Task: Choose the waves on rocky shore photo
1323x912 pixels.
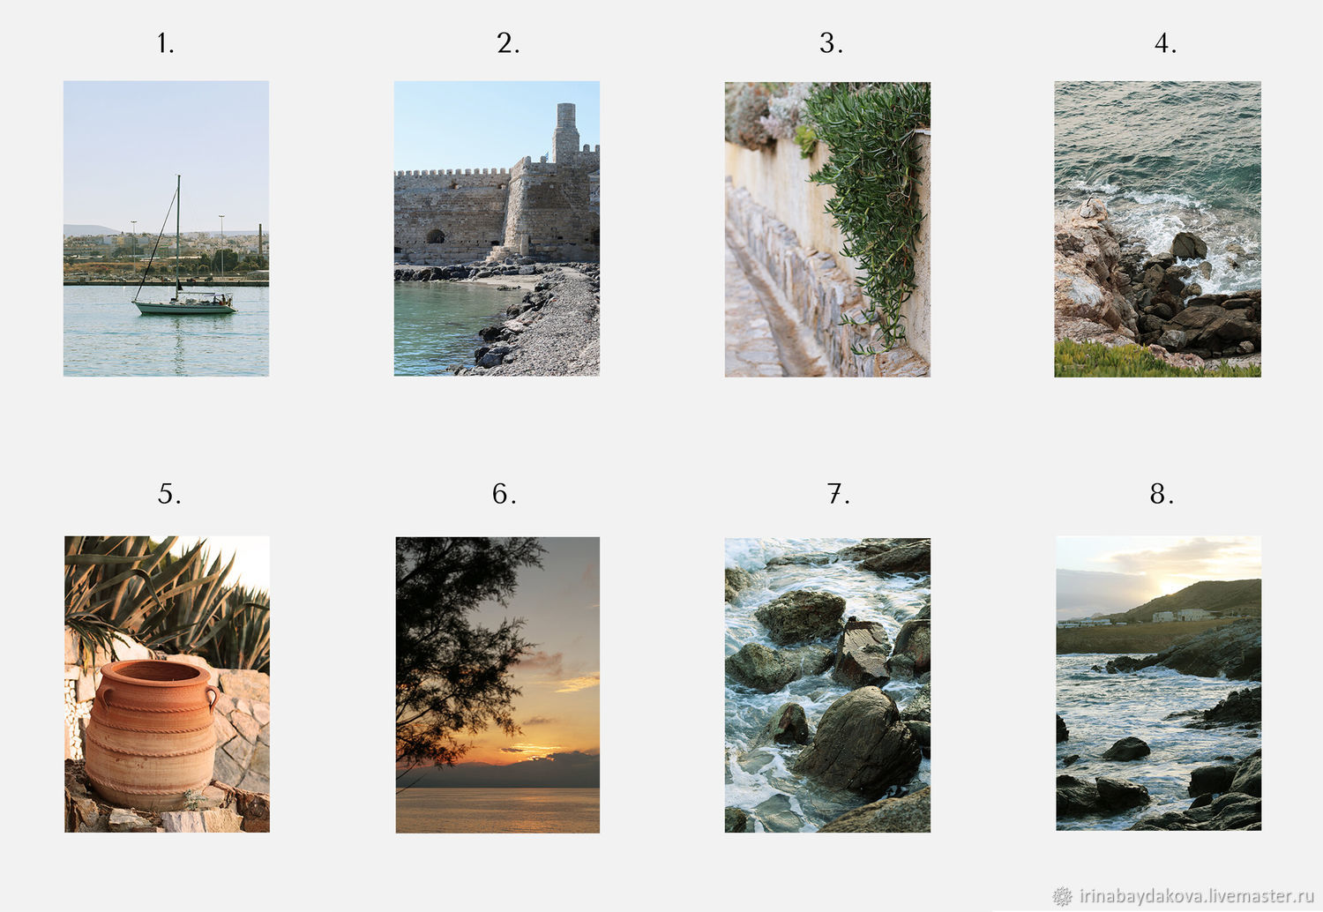Action: 1157,229
